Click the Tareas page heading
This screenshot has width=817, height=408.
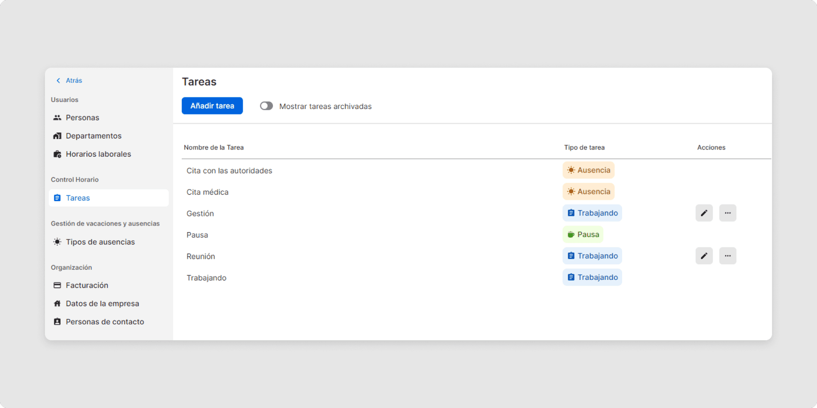click(199, 82)
